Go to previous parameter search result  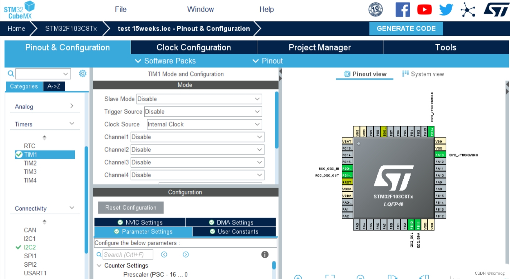(164, 255)
